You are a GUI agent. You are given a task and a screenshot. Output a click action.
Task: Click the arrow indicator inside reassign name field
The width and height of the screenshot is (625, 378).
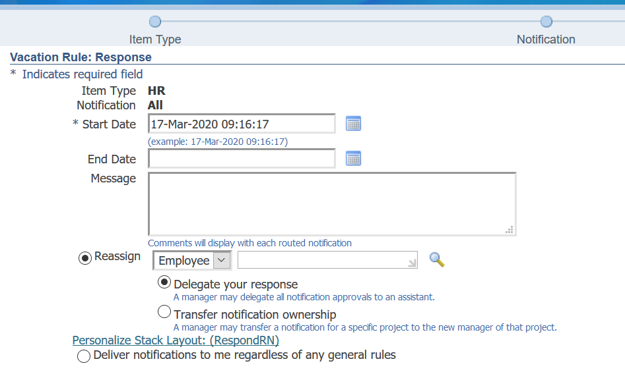pyautogui.click(x=412, y=263)
